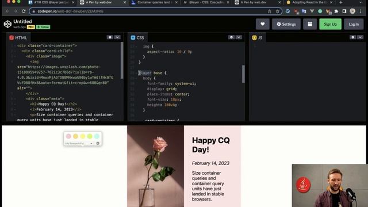Click the red Java logo in the video overlay
Screen dimensions: 368x207
(303, 185)
